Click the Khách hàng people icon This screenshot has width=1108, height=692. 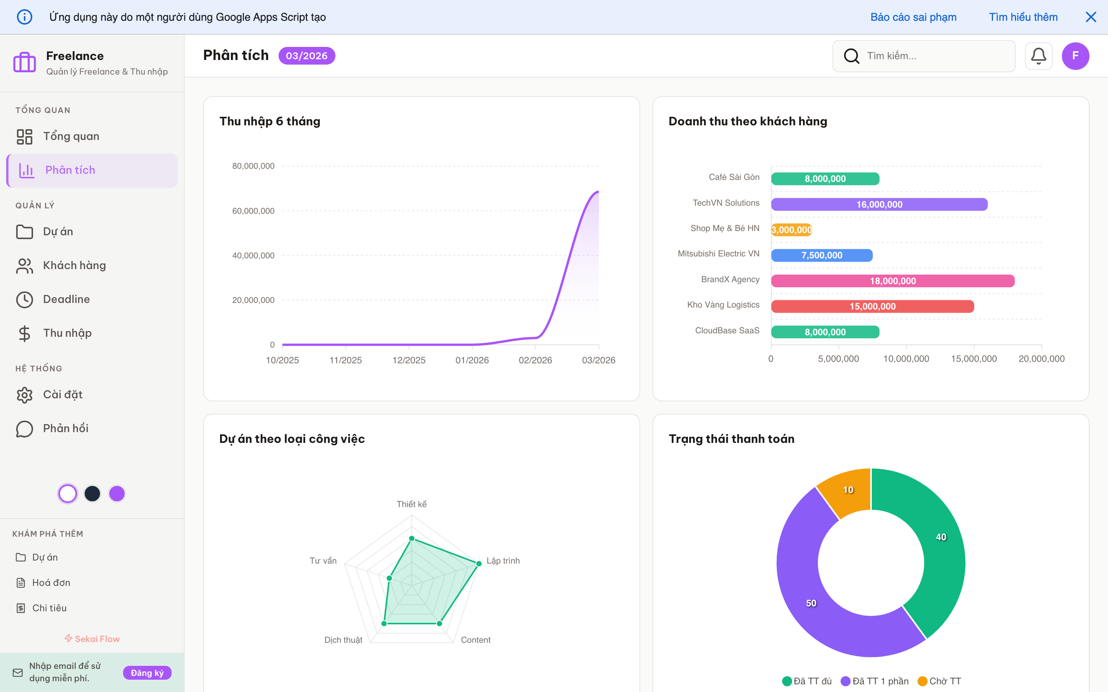(24, 265)
